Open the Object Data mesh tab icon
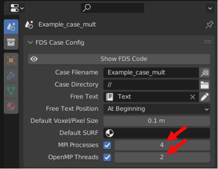 [11, 91]
